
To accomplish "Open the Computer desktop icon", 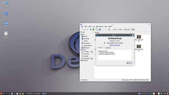I will coord(6,5).
